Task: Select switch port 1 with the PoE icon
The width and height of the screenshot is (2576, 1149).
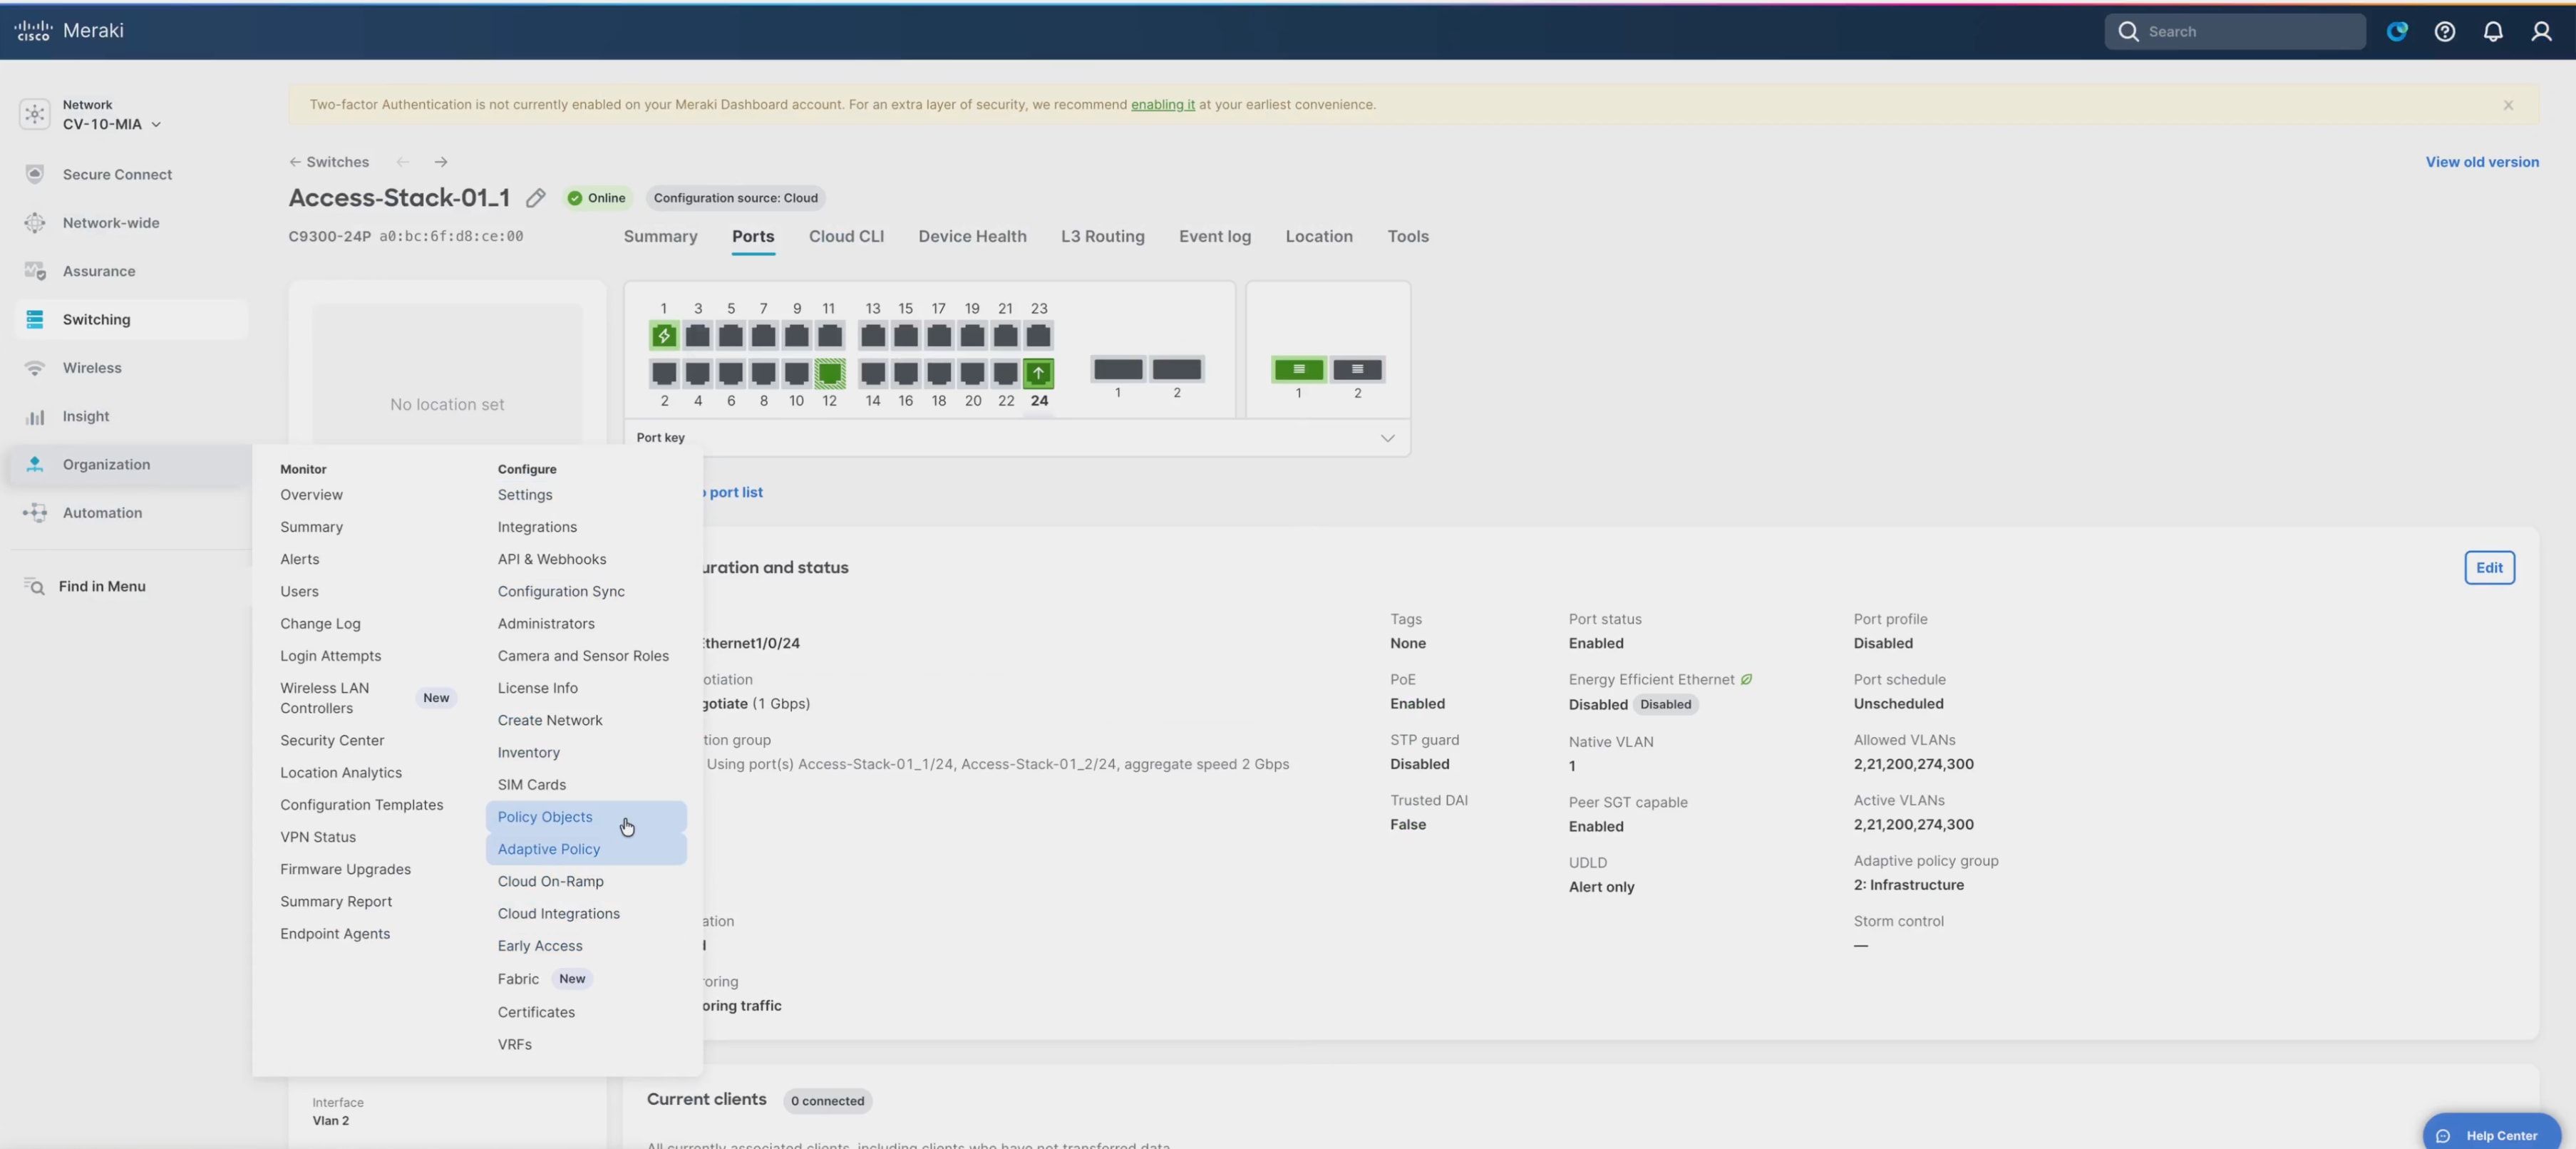Action: click(663, 335)
